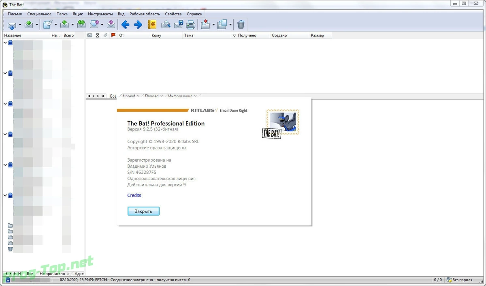Click the red flag column header
The width and height of the screenshot is (486, 286).
[x=113, y=35]
